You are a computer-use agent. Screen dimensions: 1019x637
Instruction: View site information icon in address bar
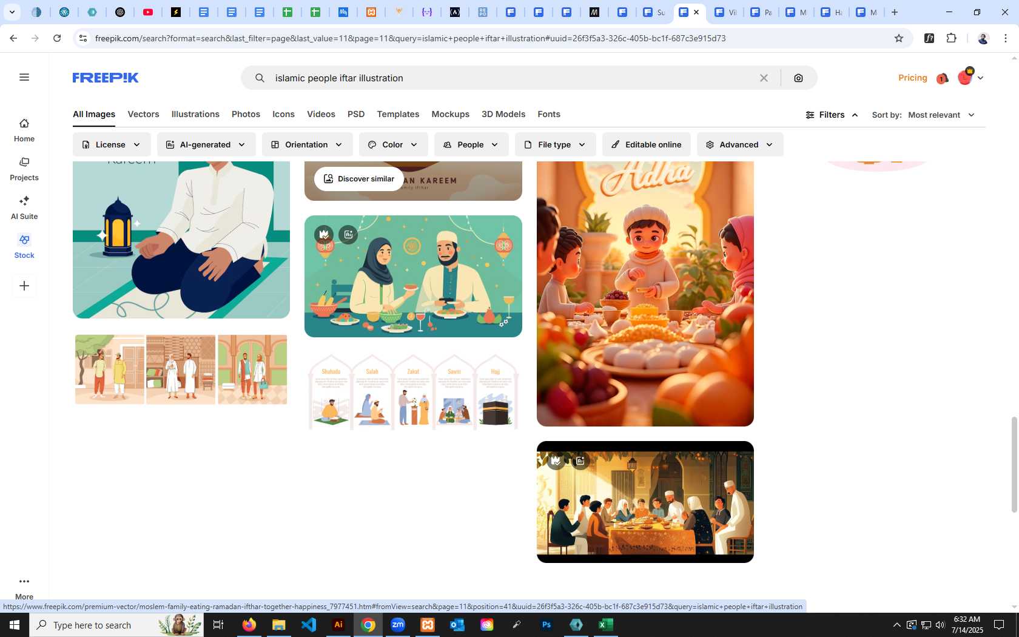83,38
